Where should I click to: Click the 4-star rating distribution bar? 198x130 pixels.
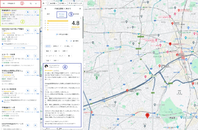tap(58, 23)
